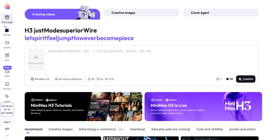The image size is (269, 140).
Task: Select the Creative Images top tab
Action: click(142, 13)
